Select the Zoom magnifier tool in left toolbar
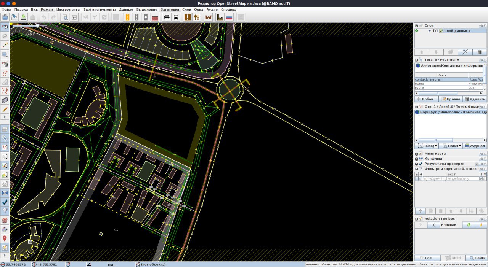 pyautogui.click(x=5, y=54)
